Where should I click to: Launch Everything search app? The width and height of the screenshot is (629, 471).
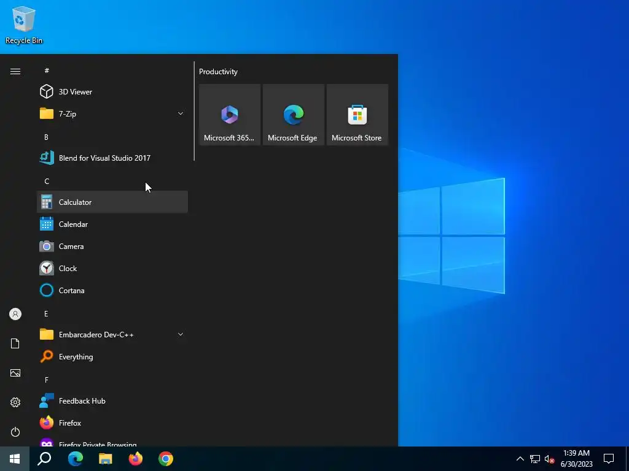[x=112, y=356]
